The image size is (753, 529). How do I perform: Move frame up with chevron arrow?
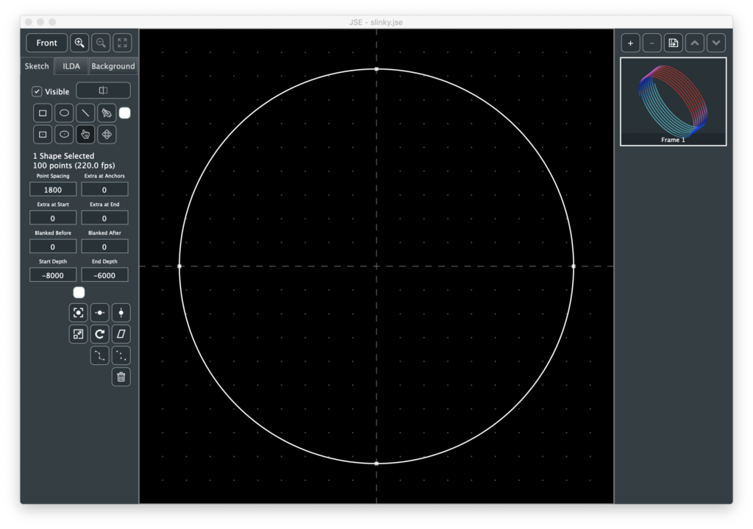[695, 43]
